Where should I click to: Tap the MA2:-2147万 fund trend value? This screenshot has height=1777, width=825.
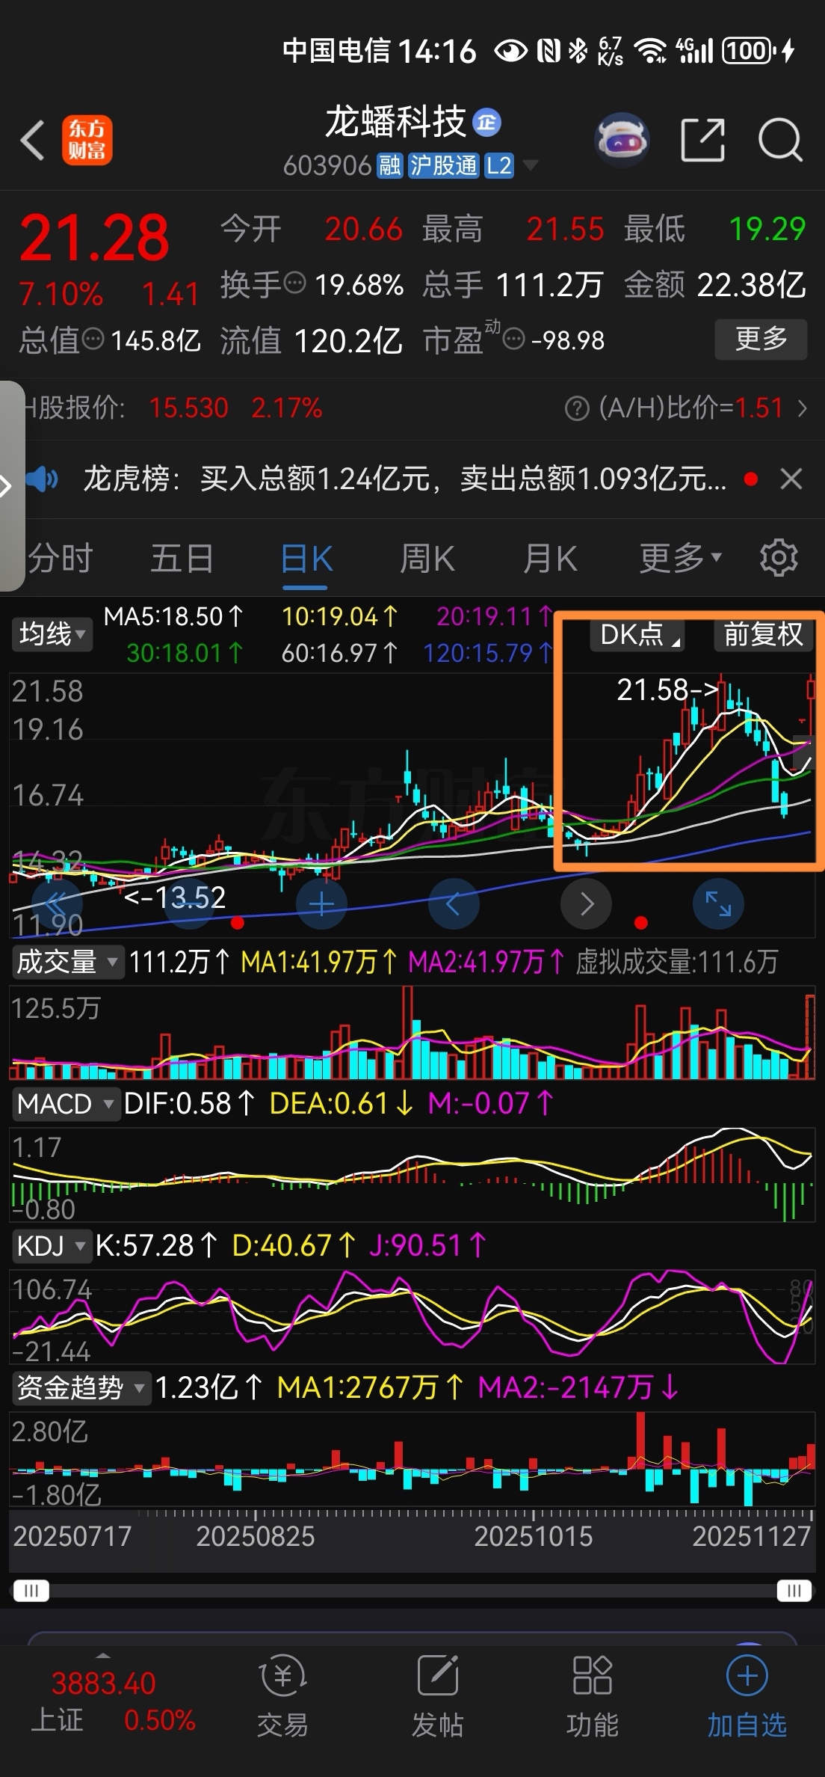(x=578, y=1388)
